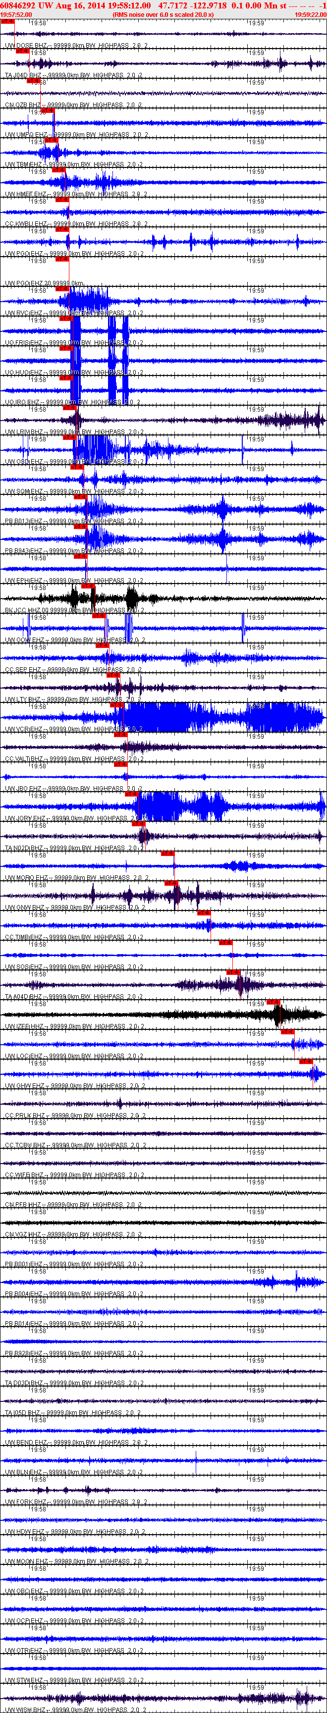Select the red pick flag on TA N02D trace

point(138,823)
